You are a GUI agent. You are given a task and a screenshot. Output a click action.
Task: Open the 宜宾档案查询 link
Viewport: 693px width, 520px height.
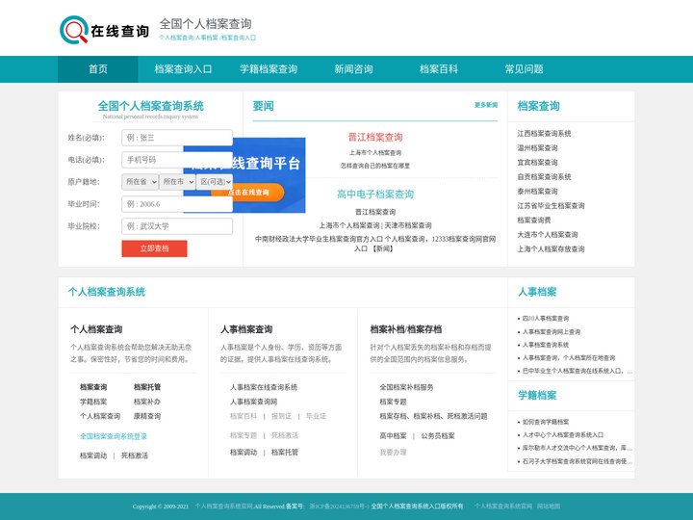pos(537,163)
